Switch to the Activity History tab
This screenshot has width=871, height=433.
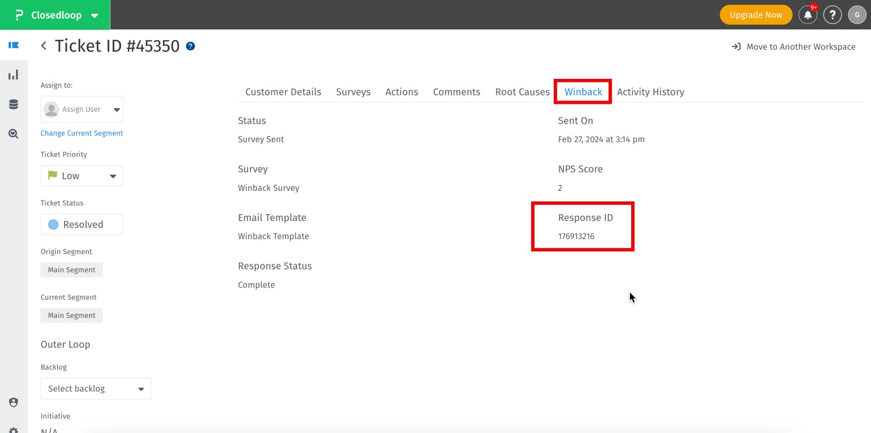[650, 92]
